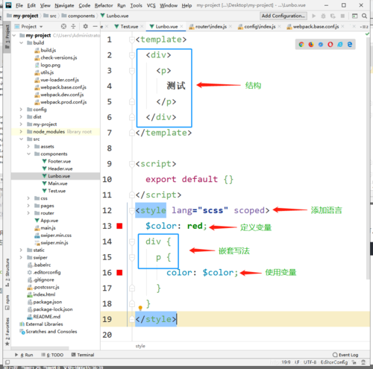Expand the dist folder
Screen dimensions: 373x369
click(22, 117)
